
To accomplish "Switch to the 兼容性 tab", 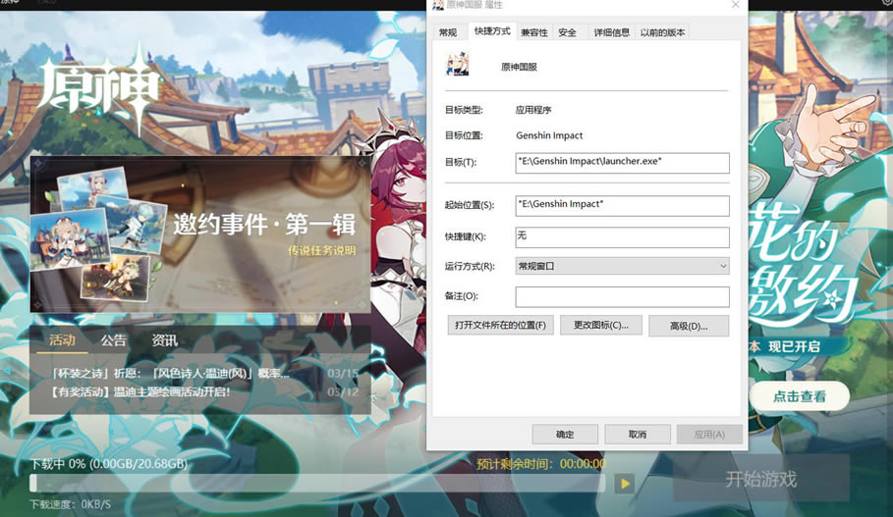I will pos(534,32).
